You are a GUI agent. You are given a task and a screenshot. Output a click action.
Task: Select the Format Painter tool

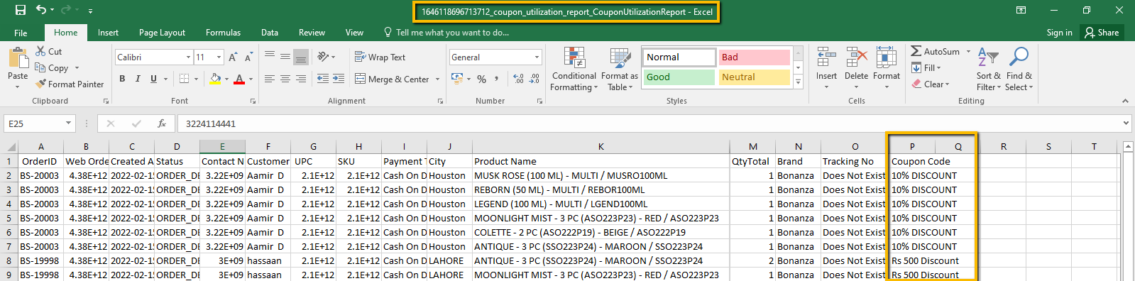70,84
